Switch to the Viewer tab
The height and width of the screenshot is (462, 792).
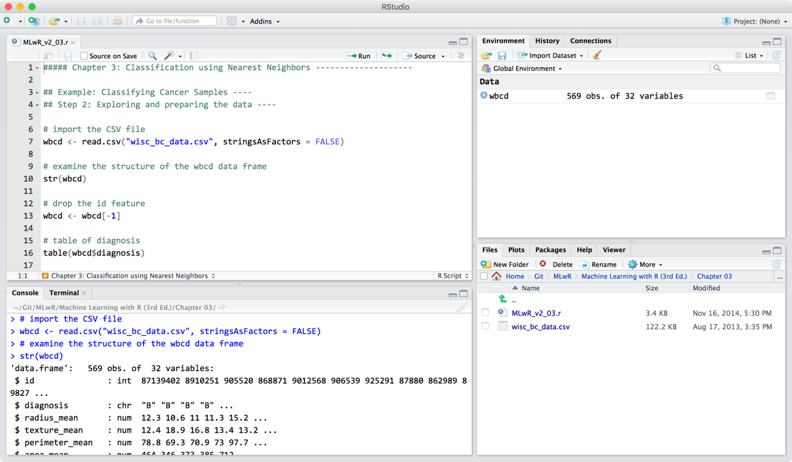(x=614, y=250)
